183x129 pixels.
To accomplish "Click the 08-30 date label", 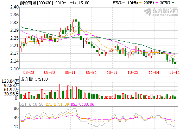I will [49, 72].
